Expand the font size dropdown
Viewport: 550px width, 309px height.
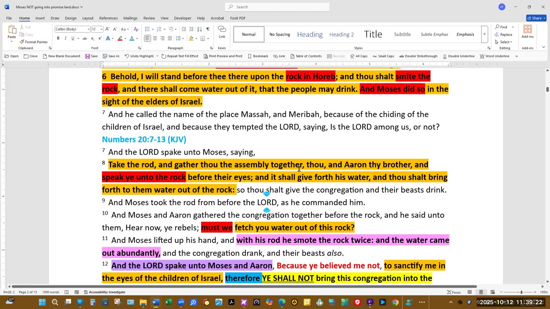click(x=101, y=29)
